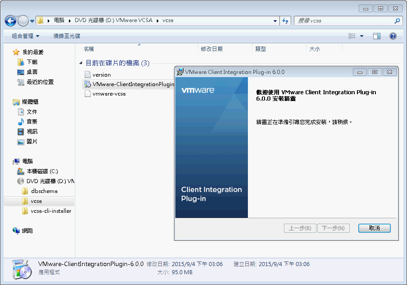Click the 建立日期 value in the details pane
This screenshot has width=407, height=285.
[284, 264]
